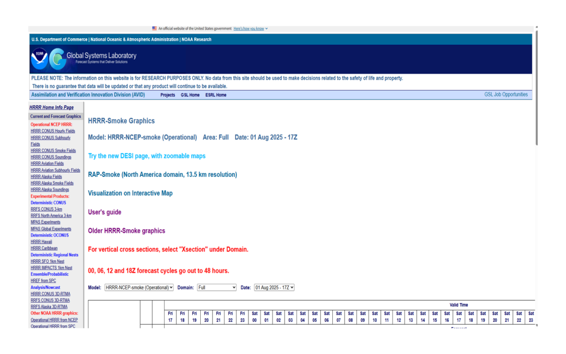This screenshot has height=354, width=566.
Task: Go to ESRL Home
Action: [216, 95]
